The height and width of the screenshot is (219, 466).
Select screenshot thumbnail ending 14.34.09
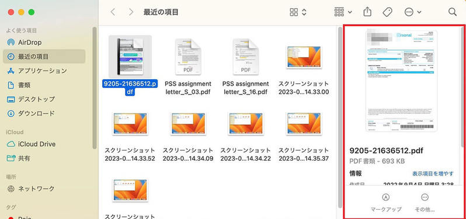[188, 123]
